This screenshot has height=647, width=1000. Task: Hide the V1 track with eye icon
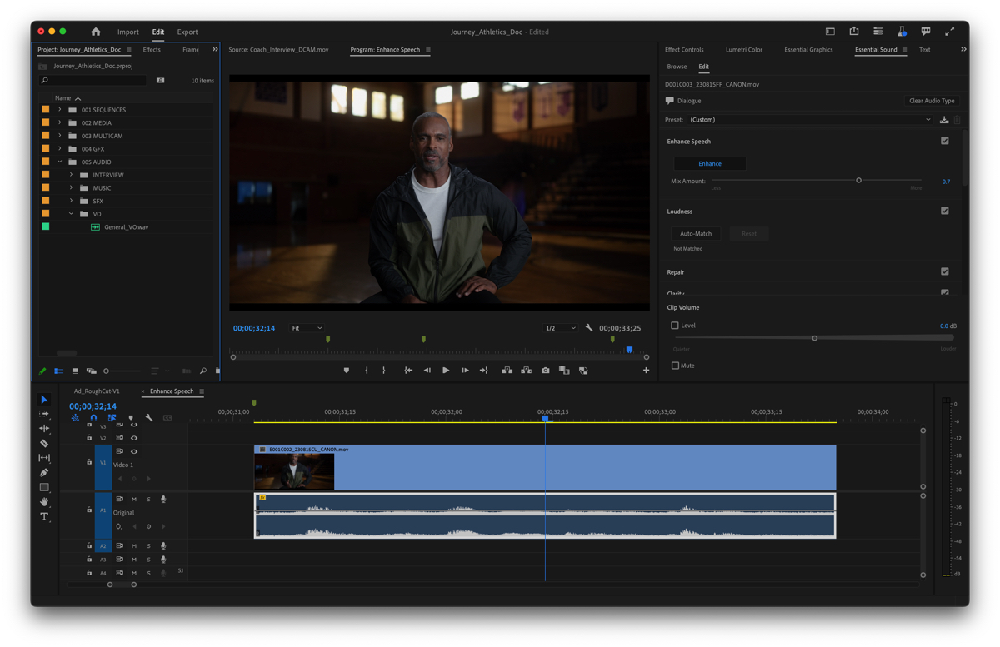point(133,451)
